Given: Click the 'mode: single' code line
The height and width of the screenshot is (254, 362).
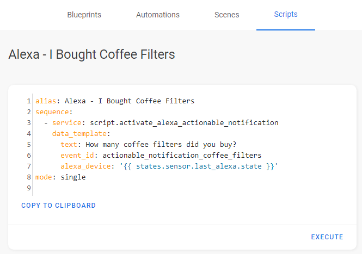Looking at the screenshot, I should tap(60, 177).
